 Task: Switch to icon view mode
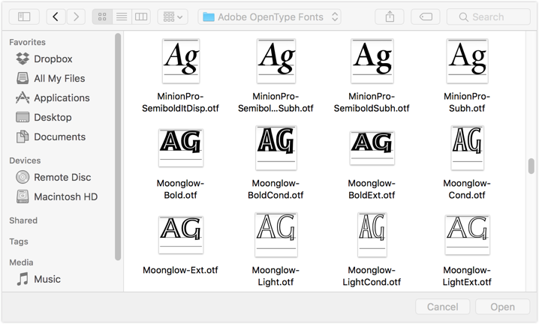102,16
